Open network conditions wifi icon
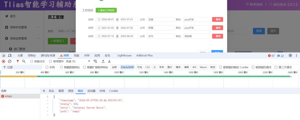300x120 pixels. pos(95,61)
